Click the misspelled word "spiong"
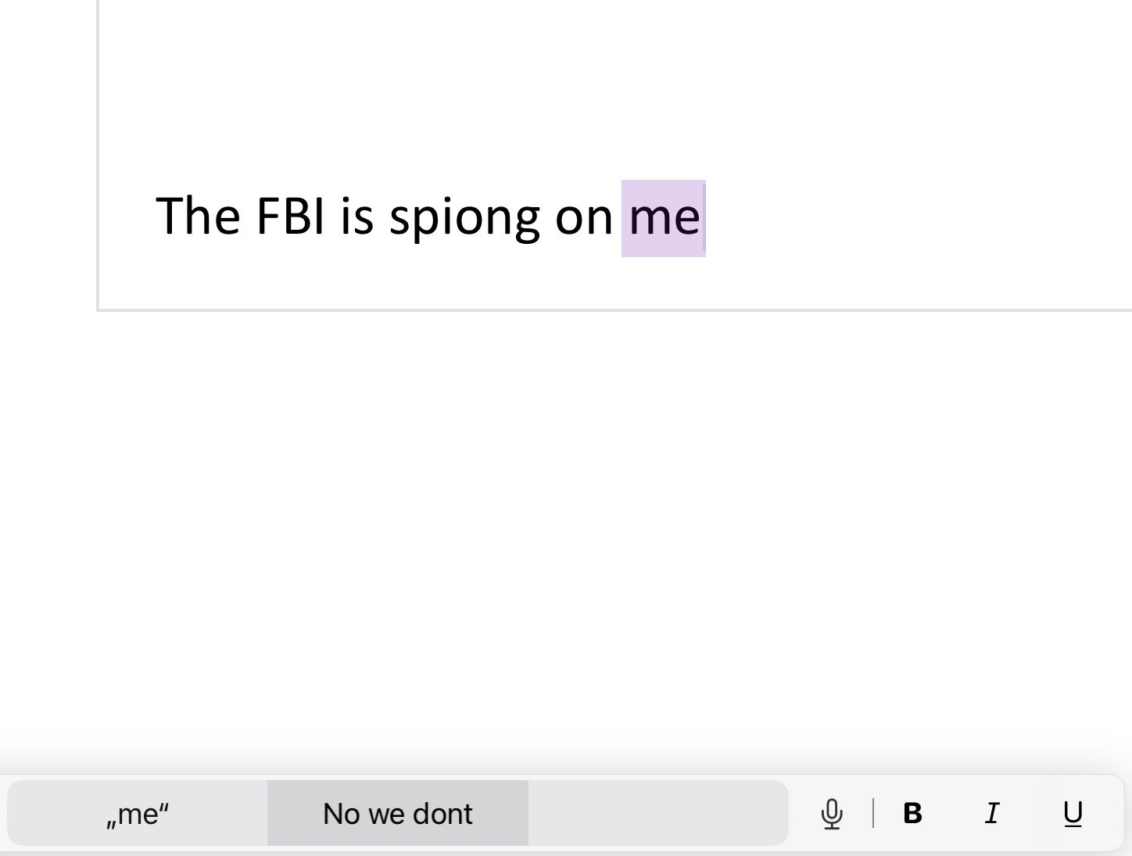Image resolution: width=1132 pixels, height=856 pixels. [464, 217]
